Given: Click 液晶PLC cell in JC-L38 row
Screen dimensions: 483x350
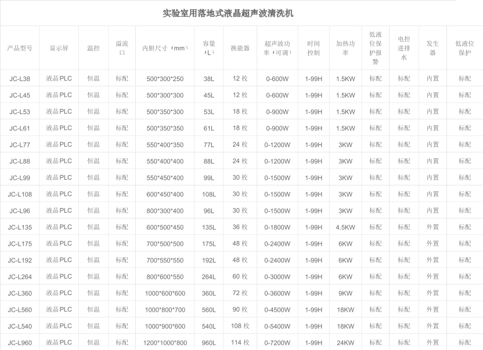Looking at the screenshot, I should point(59,78).
